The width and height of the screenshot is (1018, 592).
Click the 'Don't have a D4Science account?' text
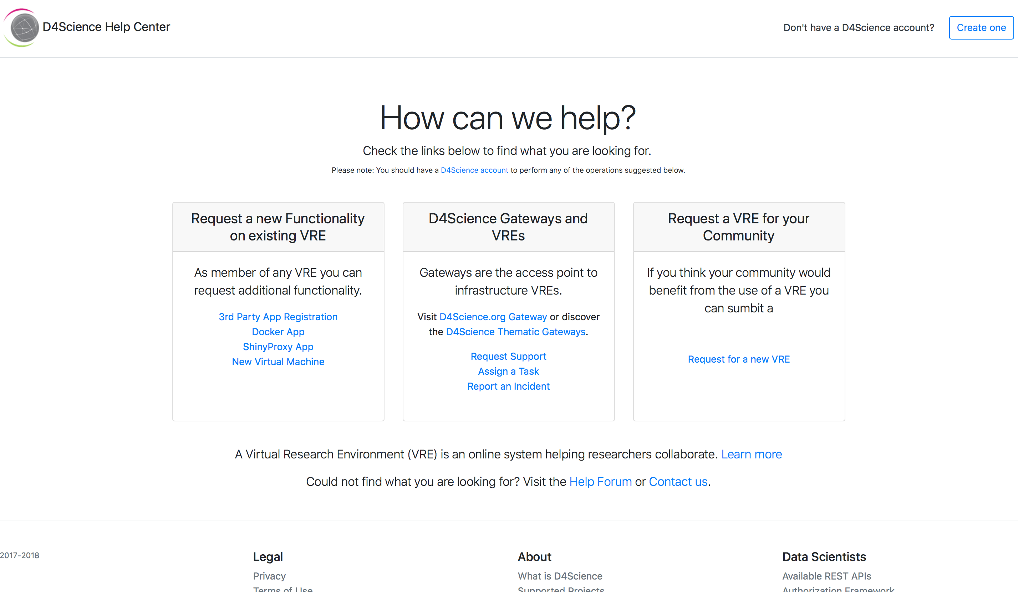(x=859, y=27)
